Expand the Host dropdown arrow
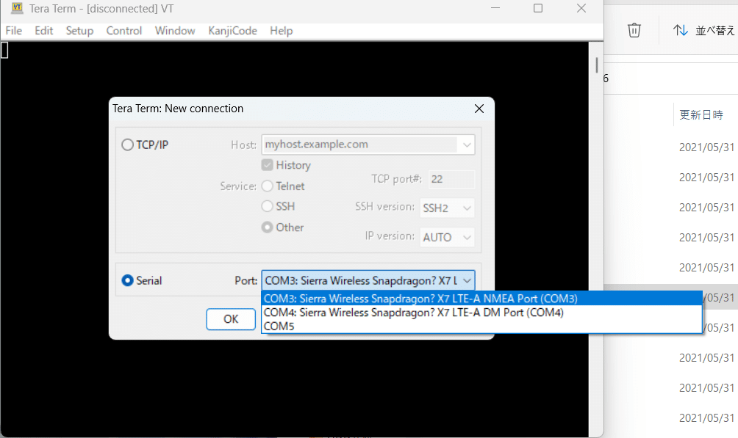Screen dimensions: 738x438 (467, 145)
